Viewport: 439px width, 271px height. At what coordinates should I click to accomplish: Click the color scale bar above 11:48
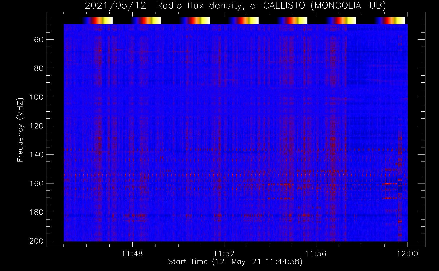[x=146, y=21]
